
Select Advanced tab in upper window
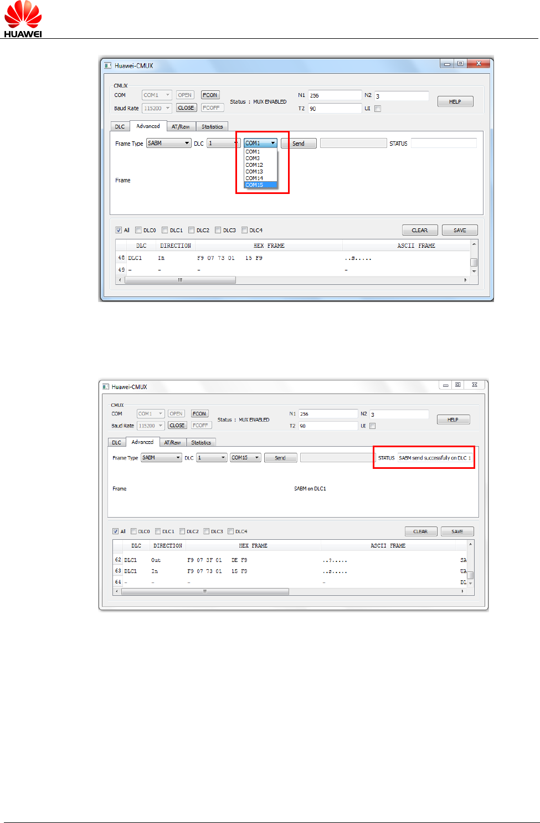click(x=148, y=126)
